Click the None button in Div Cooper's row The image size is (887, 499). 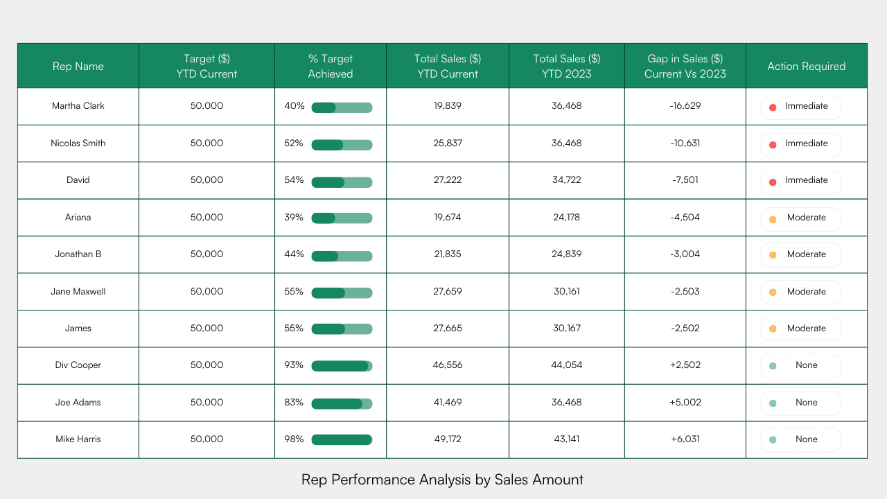[x=800, y=365]
